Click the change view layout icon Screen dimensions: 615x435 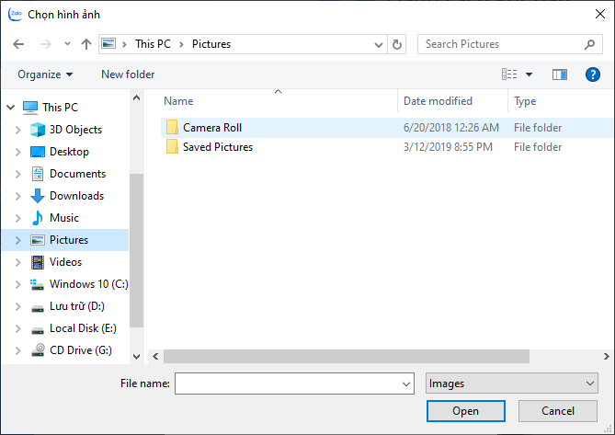coord(509,74)
